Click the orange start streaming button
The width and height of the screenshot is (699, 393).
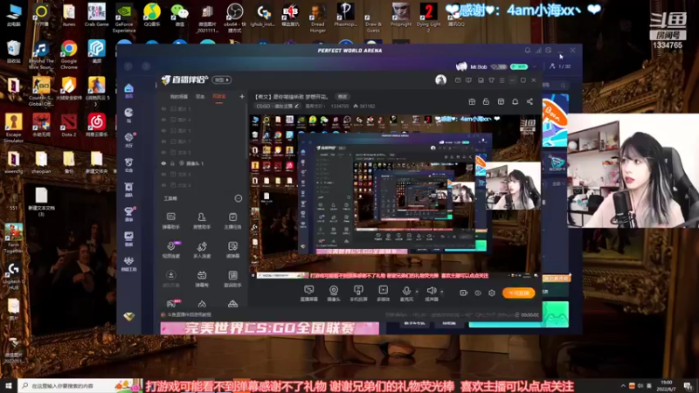[x=518, y=293]
